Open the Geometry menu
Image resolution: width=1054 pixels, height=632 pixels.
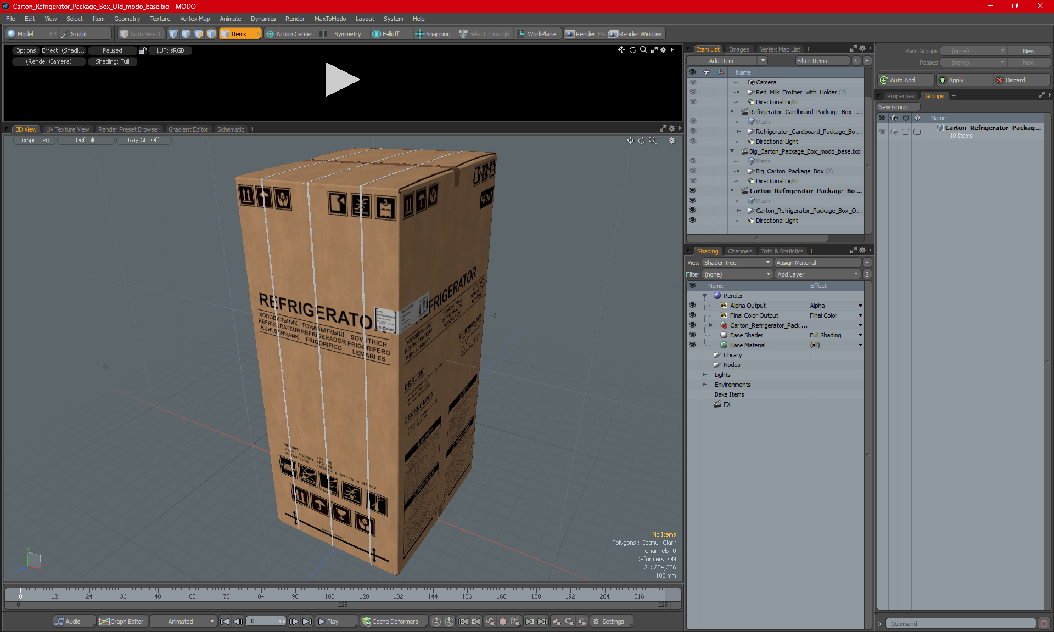127,19
